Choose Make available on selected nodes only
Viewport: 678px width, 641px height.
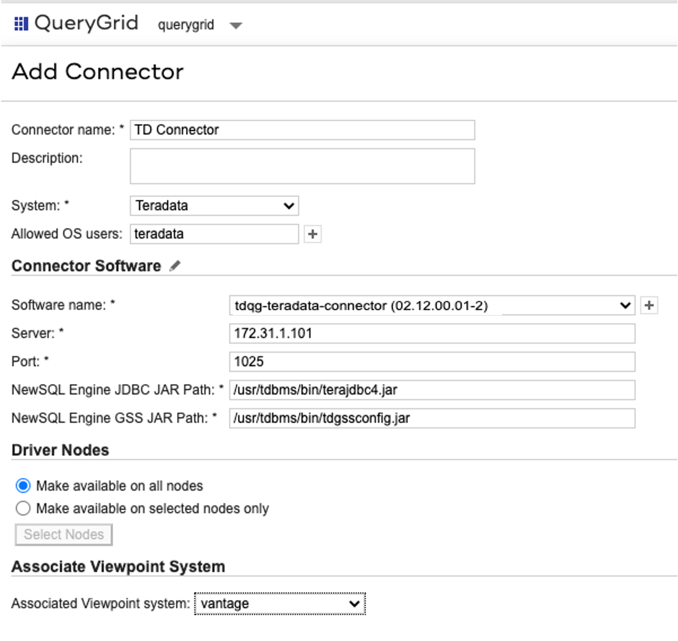[23, 508]
